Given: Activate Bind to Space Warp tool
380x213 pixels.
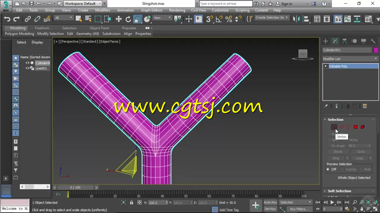Looking at the screenshot, I should point(47,19).
